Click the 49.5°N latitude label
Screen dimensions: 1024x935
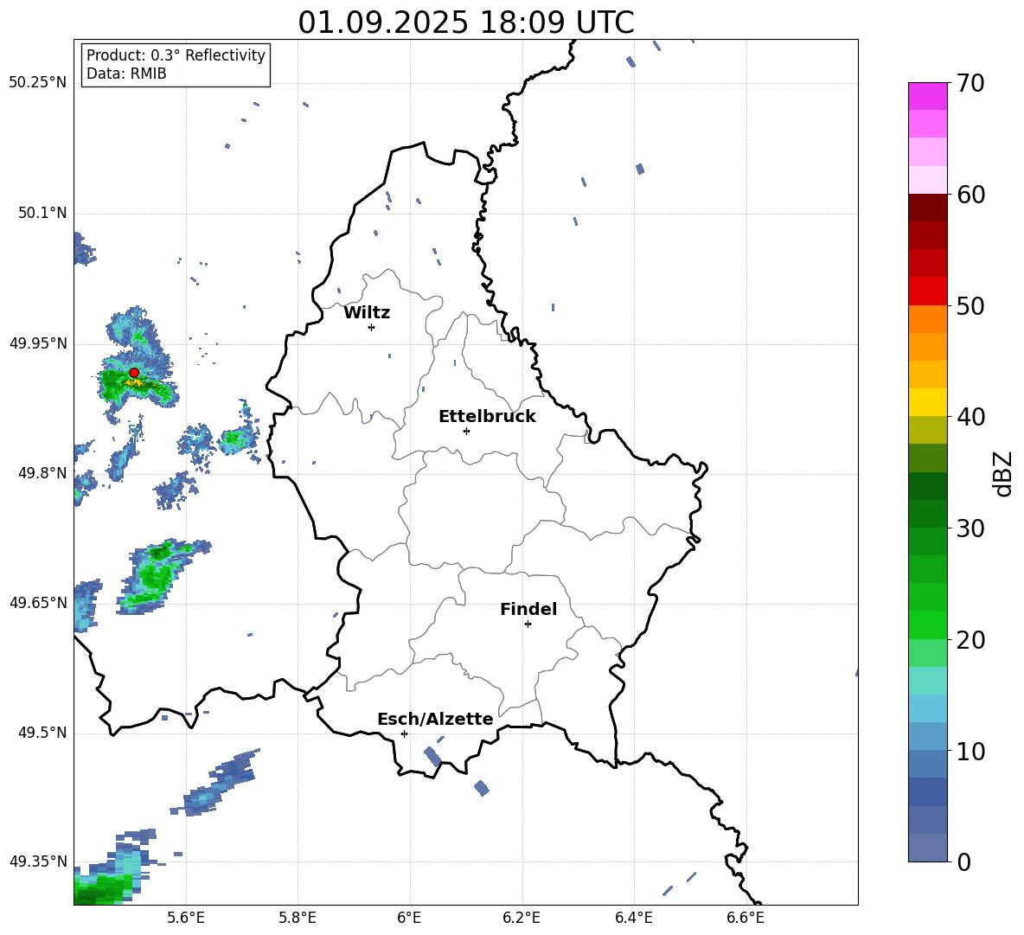coord(42,733)
